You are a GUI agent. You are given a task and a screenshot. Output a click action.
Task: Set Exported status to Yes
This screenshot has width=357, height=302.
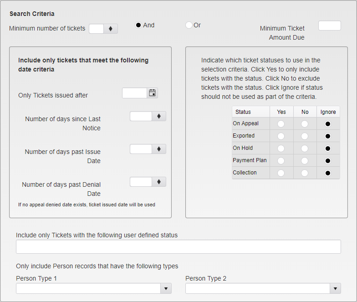coord(281,136)
